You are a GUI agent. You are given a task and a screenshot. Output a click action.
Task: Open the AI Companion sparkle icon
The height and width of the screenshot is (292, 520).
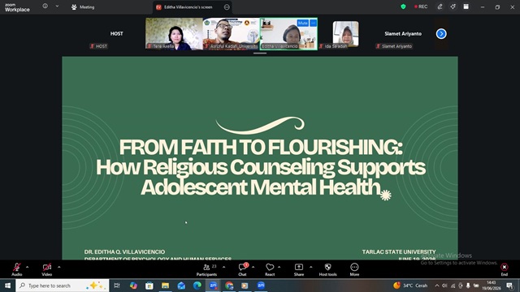453,6
